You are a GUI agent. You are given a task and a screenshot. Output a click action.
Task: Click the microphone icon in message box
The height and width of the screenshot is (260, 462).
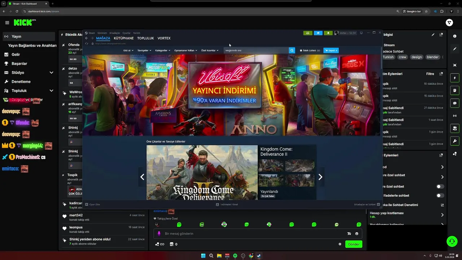159,234
